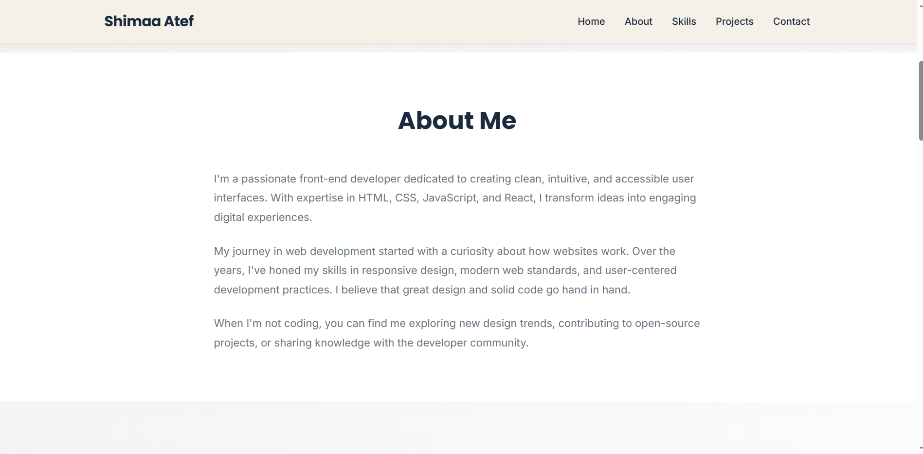Click the scrollbar up arrow
Screen dimensions: 923x454
pyautogui.click(x=920, y=5)
